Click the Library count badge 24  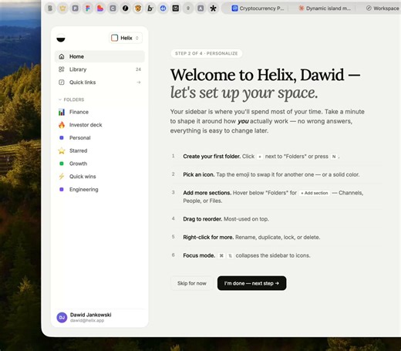pyautogui.click(x=138, y=69)
